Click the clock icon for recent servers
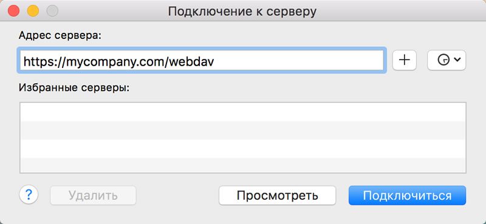The width and height of the screenshot is (486, 224). click(443, 60)
